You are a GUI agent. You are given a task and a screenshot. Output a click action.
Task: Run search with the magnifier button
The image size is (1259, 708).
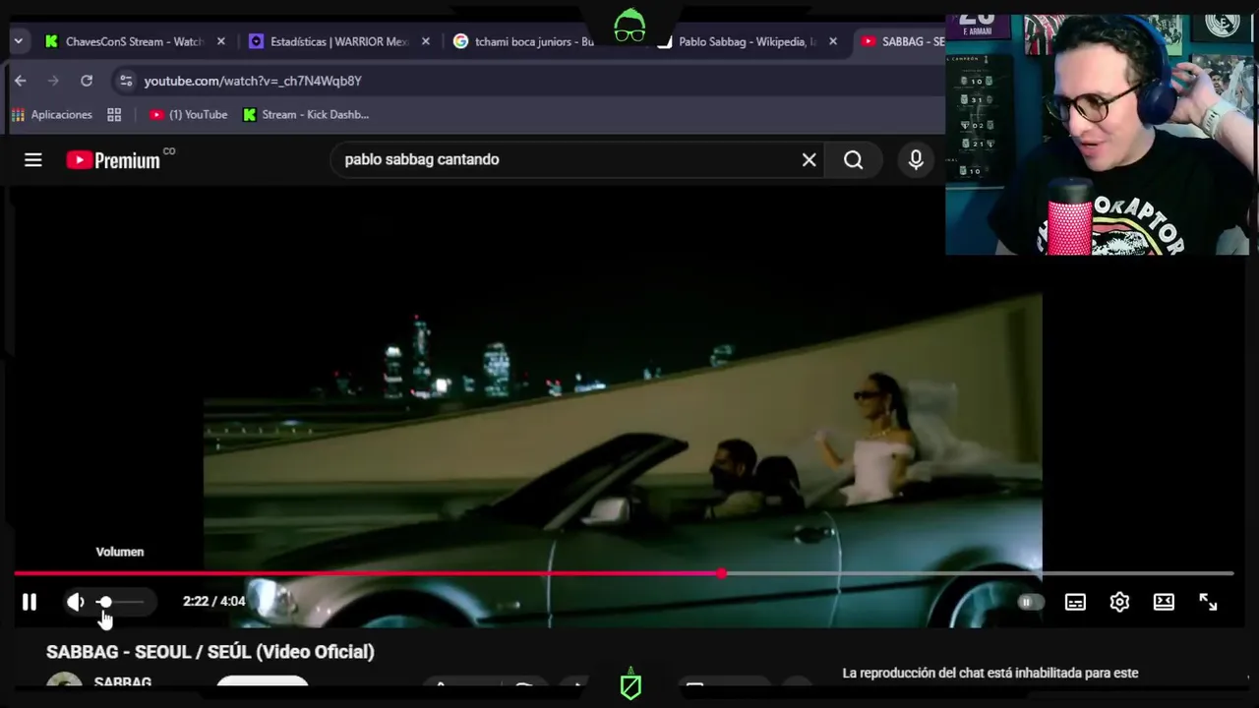(x=853, y=159)
